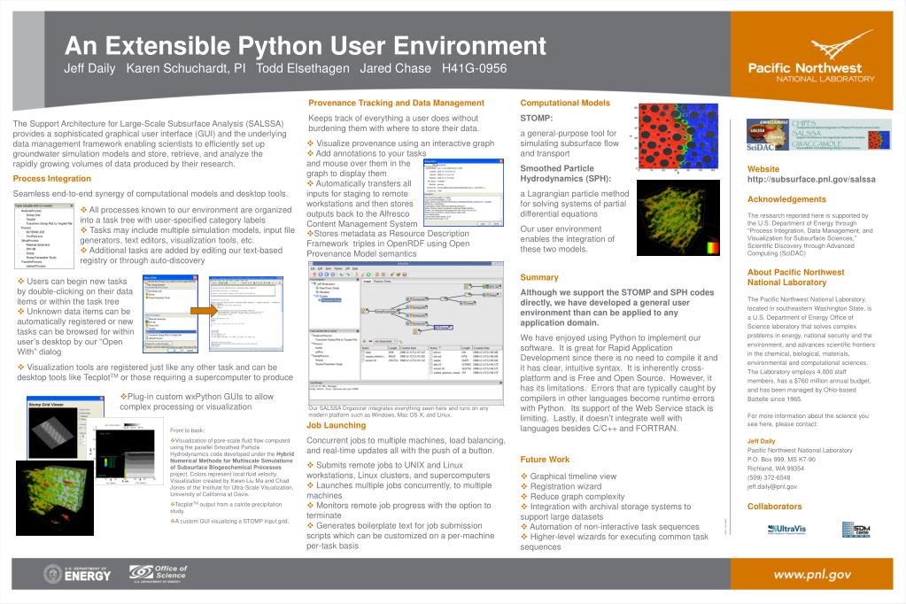Click the poster title An Extensible Python User Environment
Image resolution: width=906 pixels, height=604 pixels.
305,46
